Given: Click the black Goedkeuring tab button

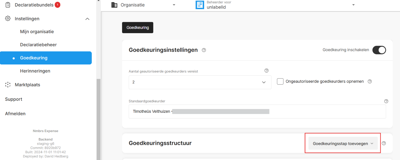Looking at the screenshot, I should point(138,27).
